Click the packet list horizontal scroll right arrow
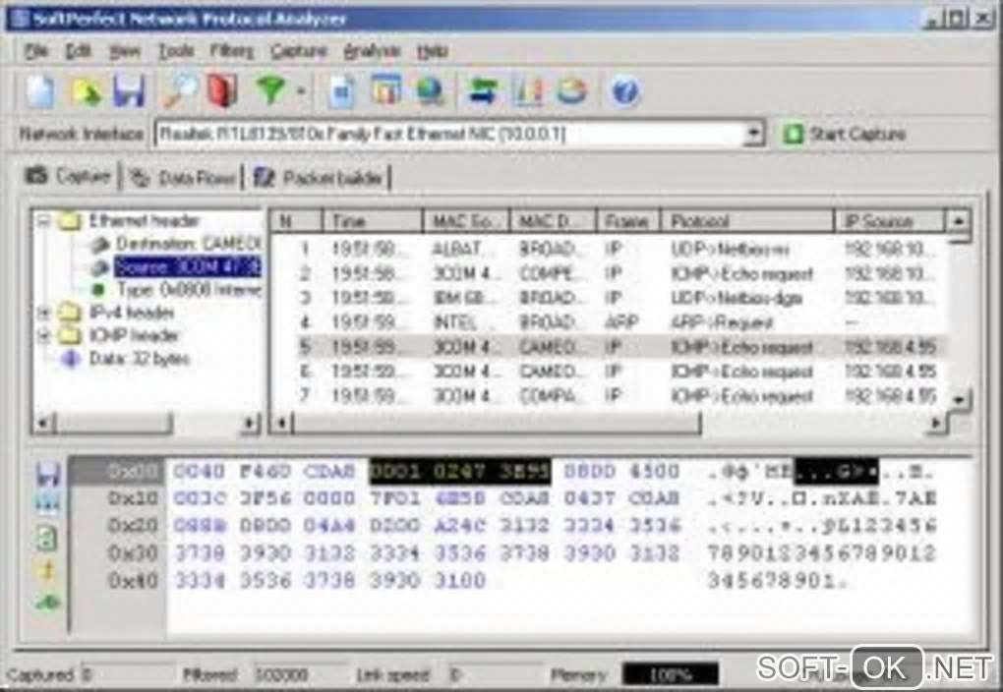 935,422
